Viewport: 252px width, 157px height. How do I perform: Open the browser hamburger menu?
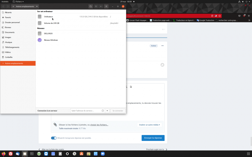249,16
